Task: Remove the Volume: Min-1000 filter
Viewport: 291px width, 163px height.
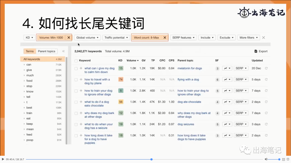Action: click(x=69, y=38)
